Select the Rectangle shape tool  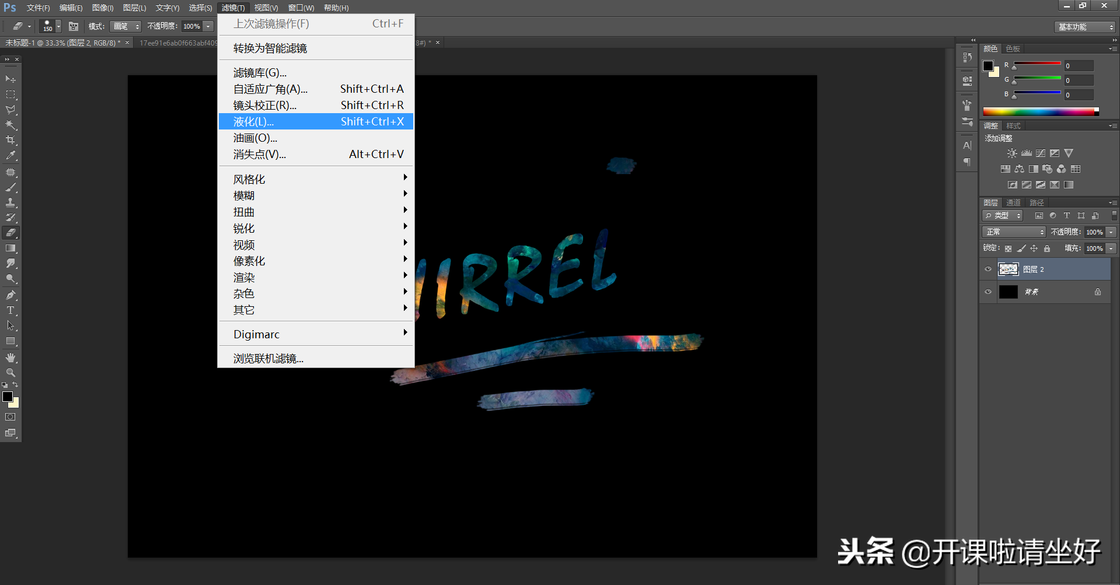[x=11, y=341]
